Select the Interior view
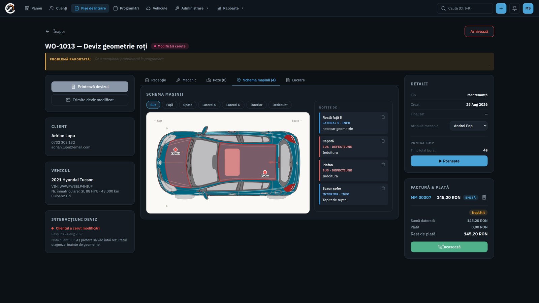Screen dimensions: 539x303 pyautogui.click(x=256, y=105)
